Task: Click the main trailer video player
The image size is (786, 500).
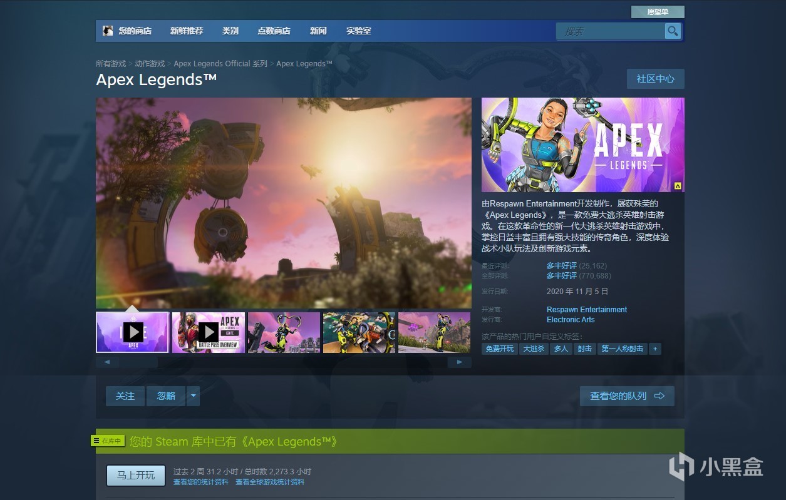Action: [284, 203]
